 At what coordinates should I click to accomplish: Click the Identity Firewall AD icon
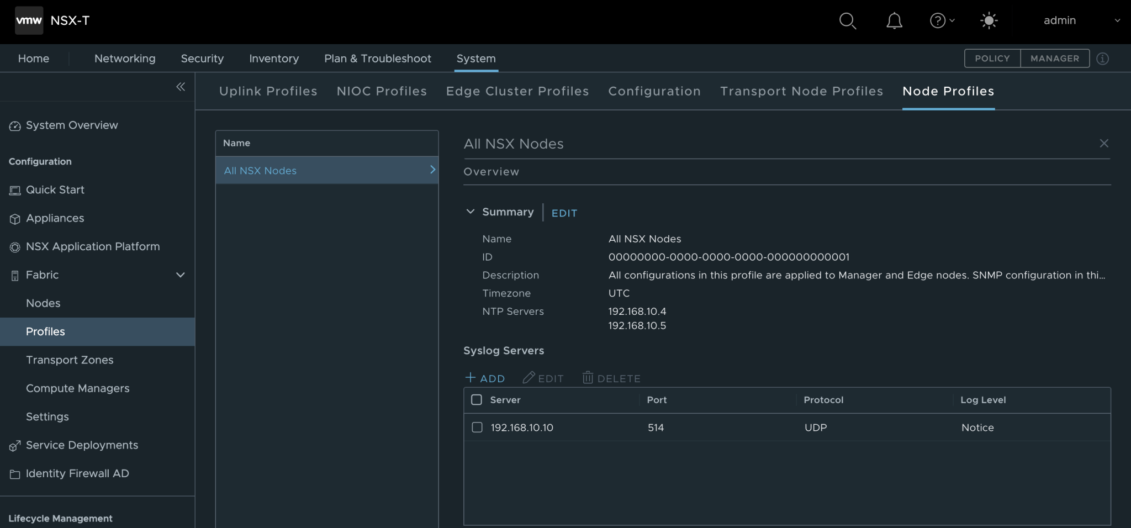[x=15, y=473]
